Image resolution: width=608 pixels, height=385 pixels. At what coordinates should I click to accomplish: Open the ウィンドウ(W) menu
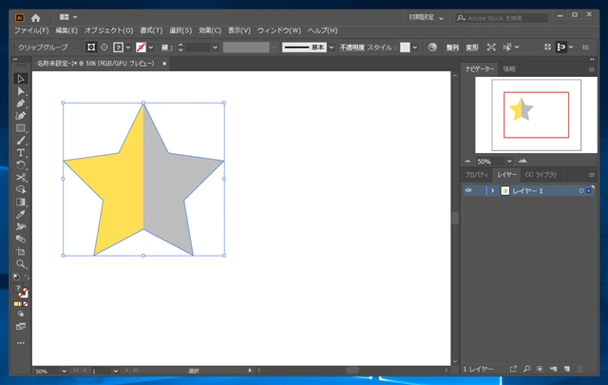[279, 30]
